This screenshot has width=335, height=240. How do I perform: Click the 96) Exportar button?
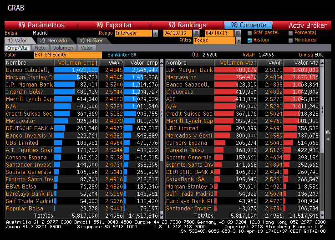point(114,25)
